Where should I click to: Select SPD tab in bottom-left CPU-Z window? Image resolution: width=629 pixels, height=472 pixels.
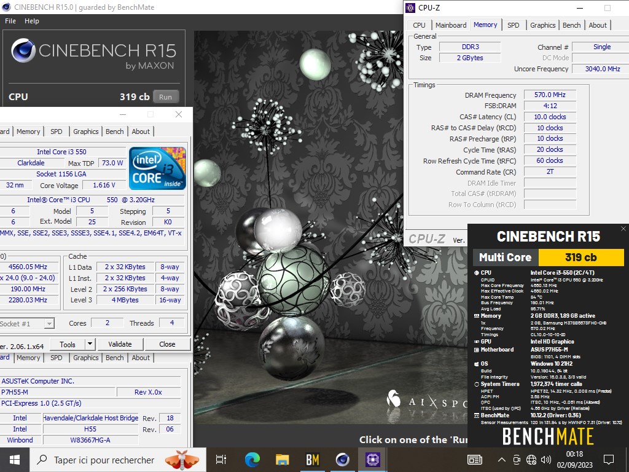56,358
